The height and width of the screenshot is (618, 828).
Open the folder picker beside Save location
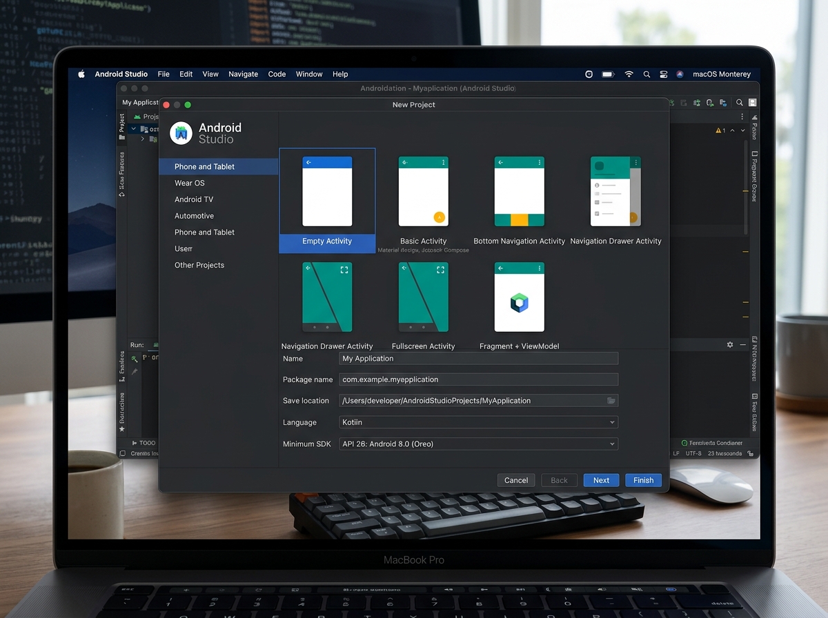coord(611,400)
